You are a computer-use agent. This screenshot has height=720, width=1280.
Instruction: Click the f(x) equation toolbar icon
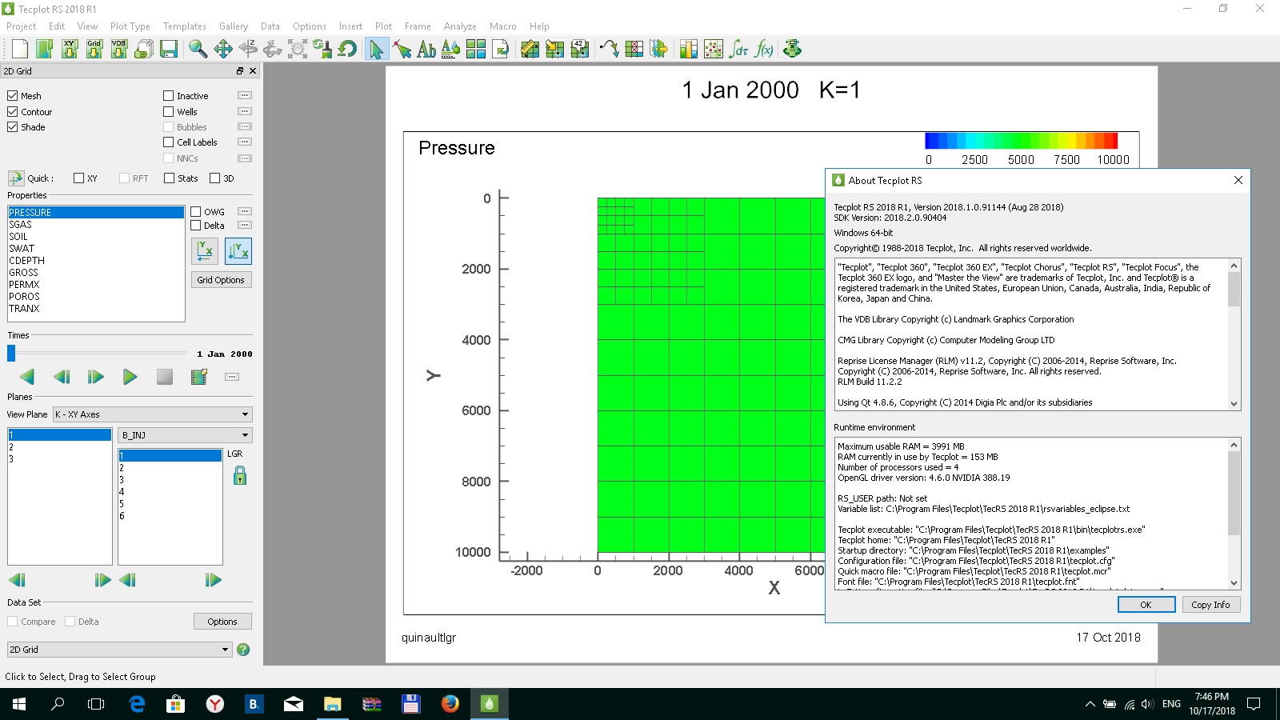(x=764, y=50)
